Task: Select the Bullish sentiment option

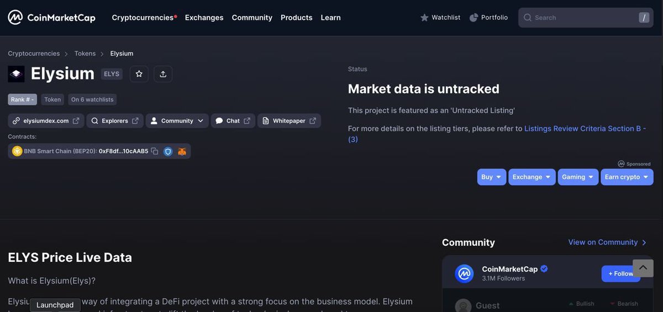Action: tap(581, 304)
